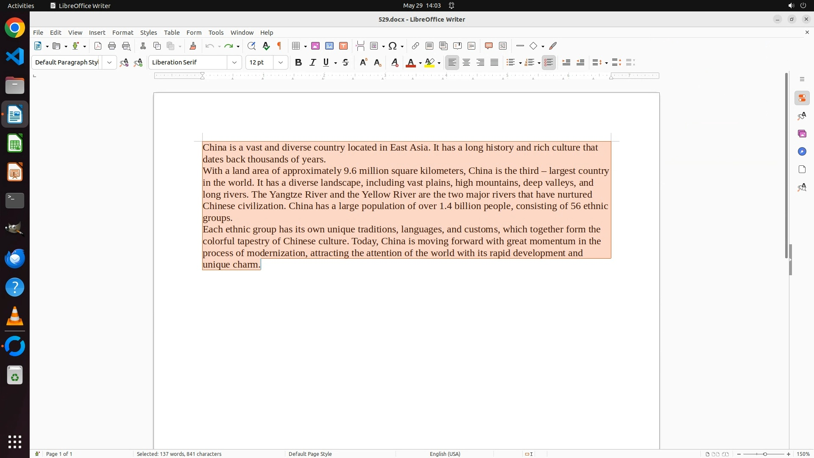Insert a hyperlink via chain icon

click(415, 46)
